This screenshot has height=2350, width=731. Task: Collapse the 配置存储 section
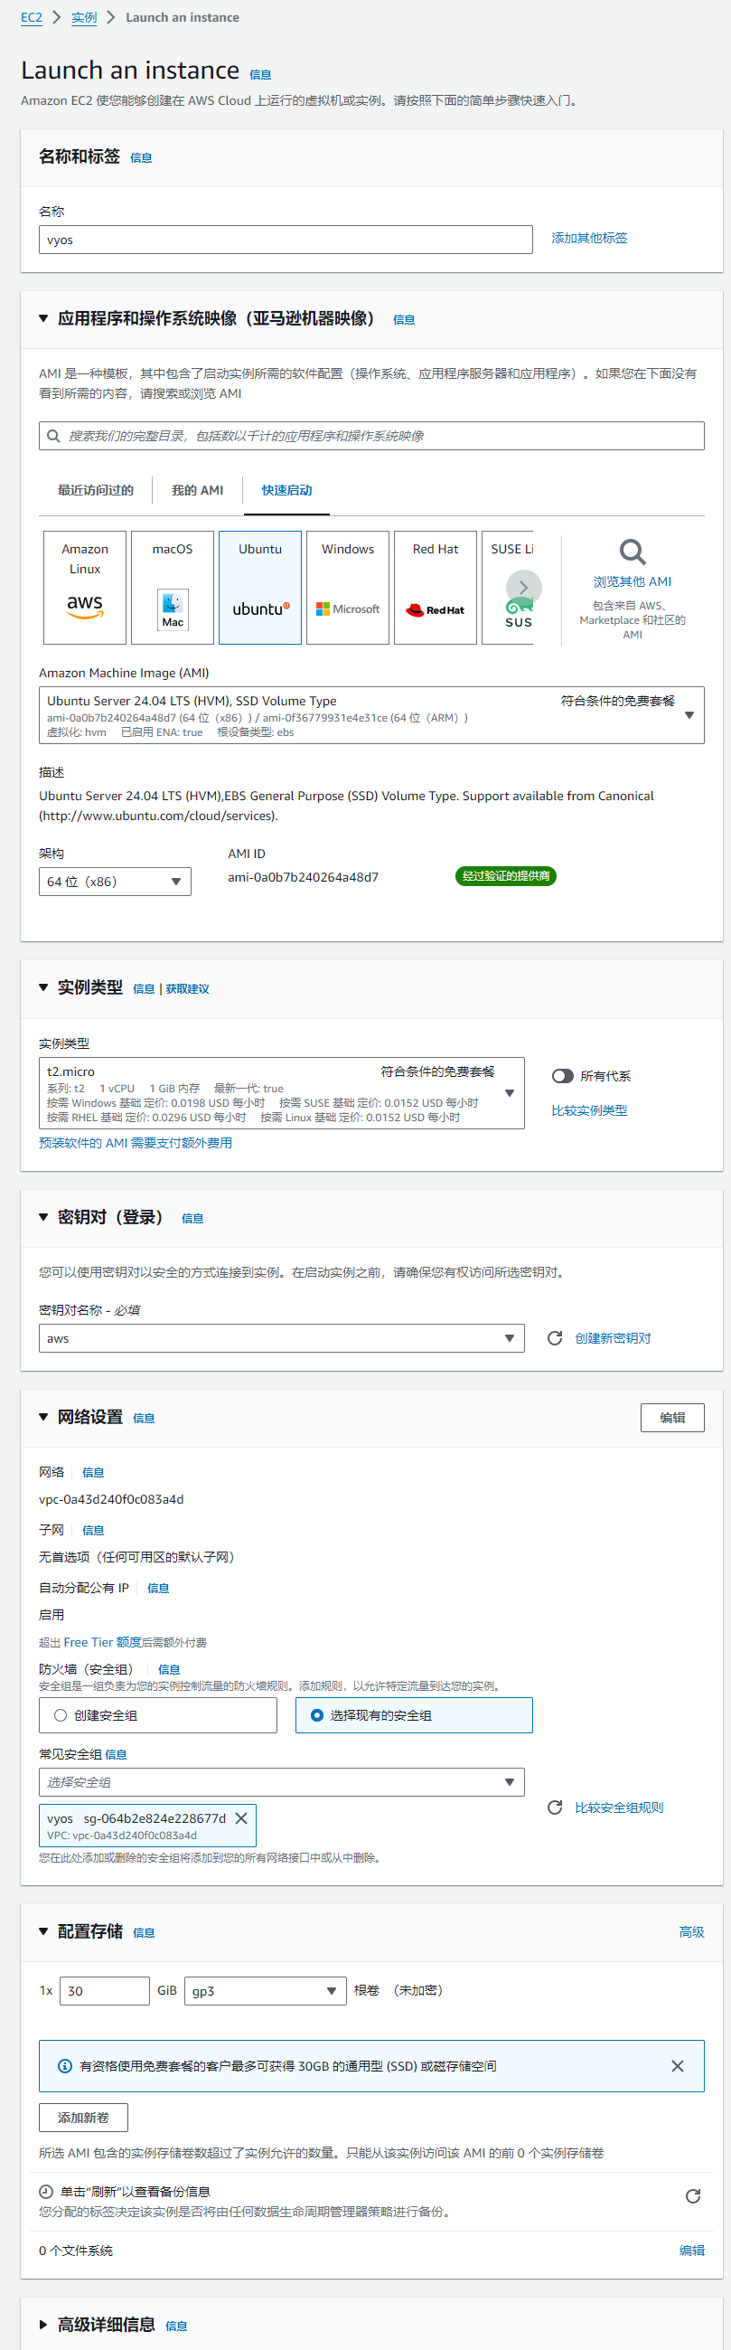pos(42,1931)
